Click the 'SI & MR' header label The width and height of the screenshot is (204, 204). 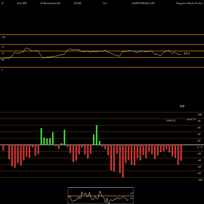click(x=22, y=3)
